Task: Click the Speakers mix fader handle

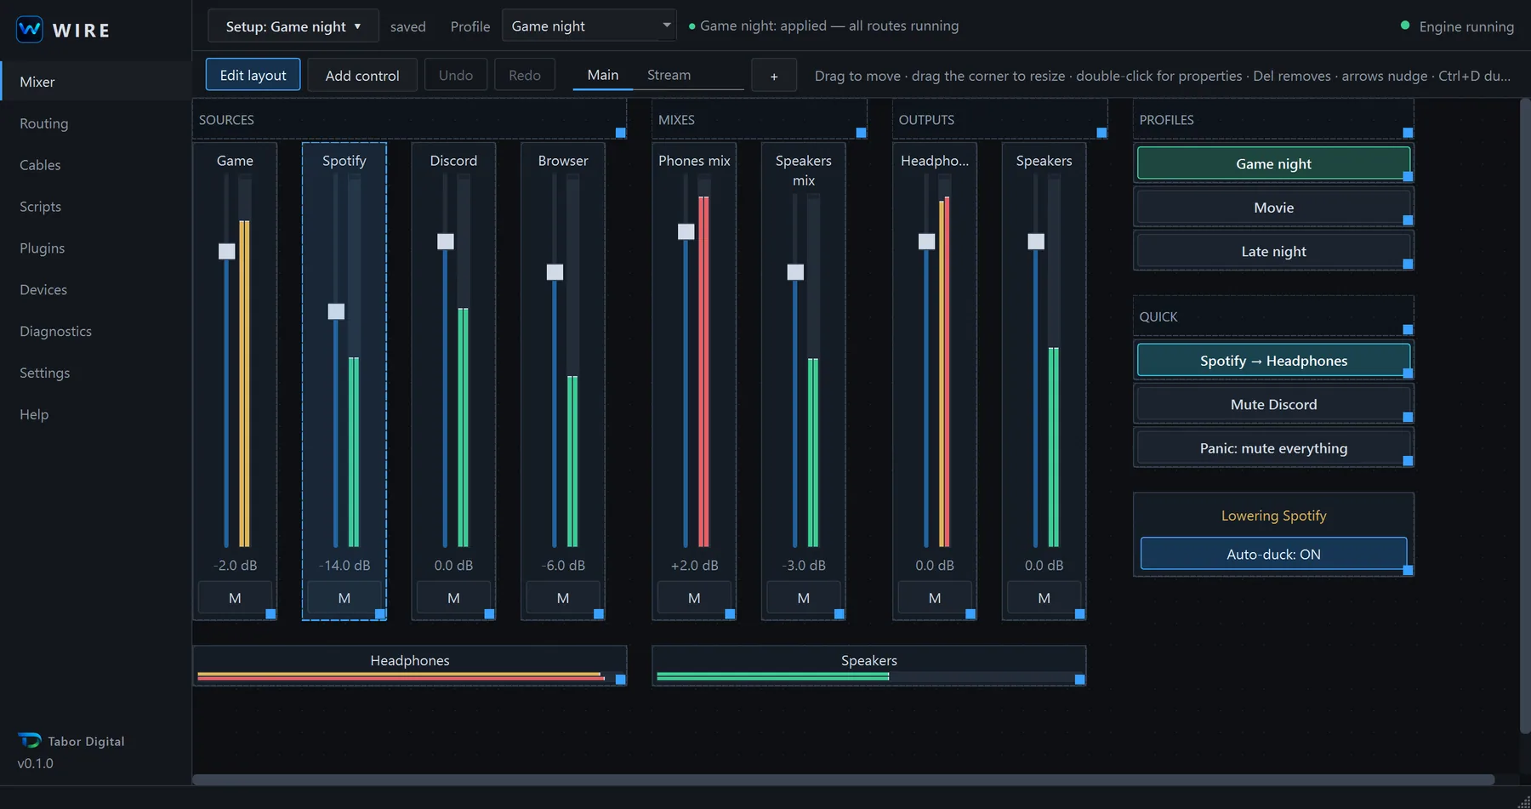Action: tap(795, 272)
